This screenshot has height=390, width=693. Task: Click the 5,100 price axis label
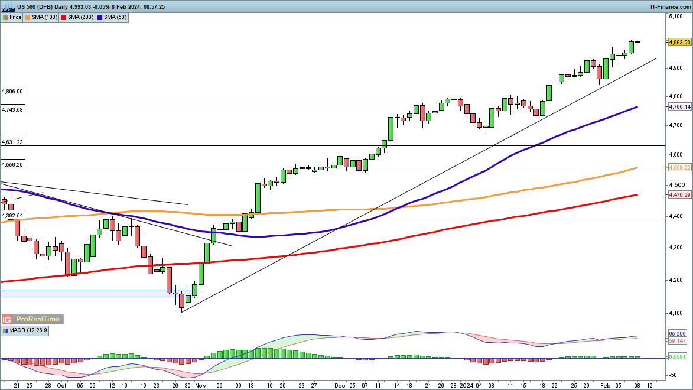coord(676,17)
